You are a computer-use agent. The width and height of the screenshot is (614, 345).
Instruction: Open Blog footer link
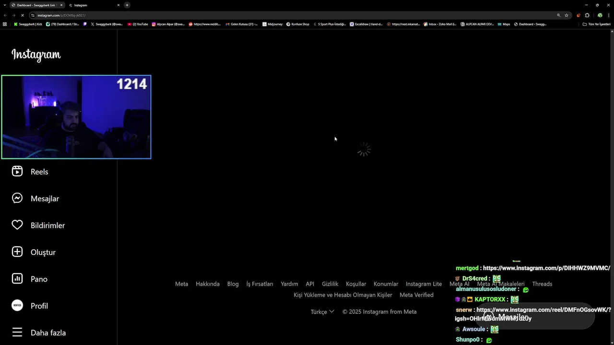233,284
